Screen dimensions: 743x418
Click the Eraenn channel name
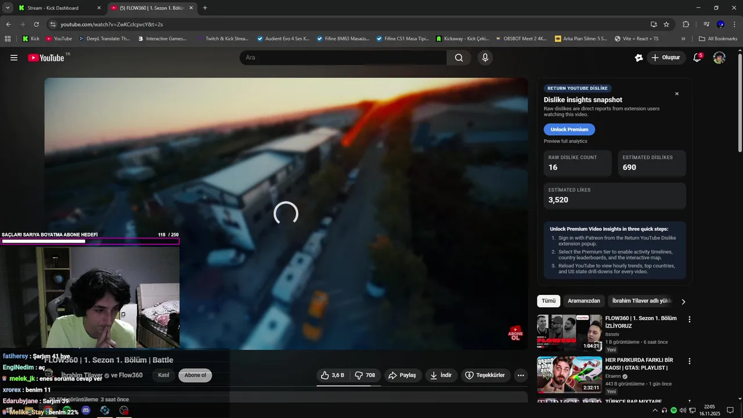[x=613, y=376]
